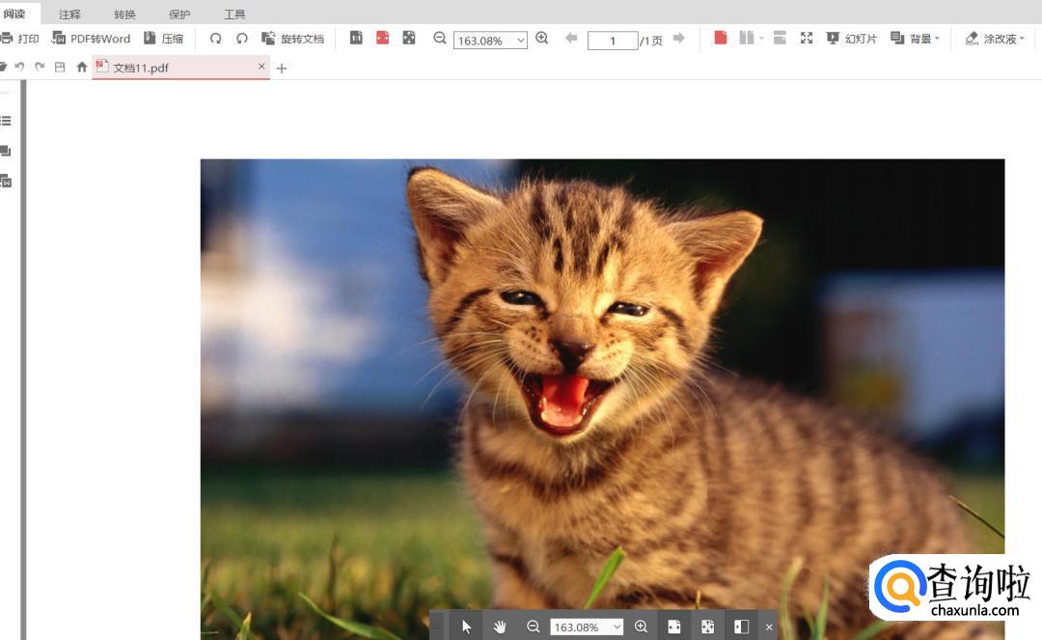This screenshot has height=640, width=1042.
Task: Enter full screen mode icon
Action: coord(807,39)
